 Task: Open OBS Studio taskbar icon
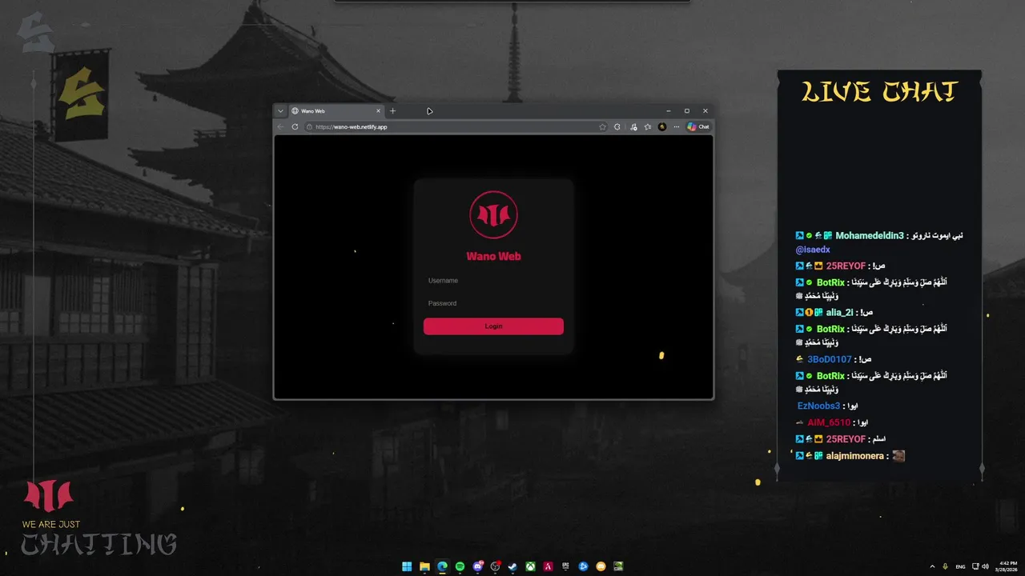pyautogui.click(x=496, y=566)
